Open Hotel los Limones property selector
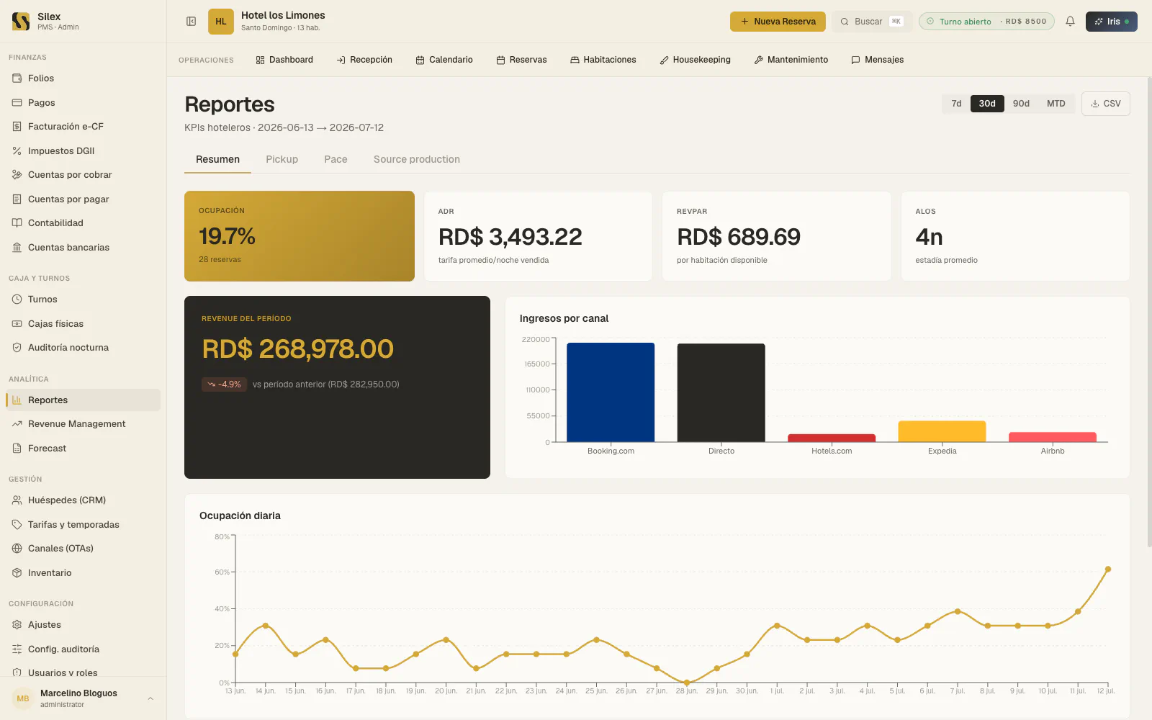Screen dimensions: 1152x720 coord(283,21)
